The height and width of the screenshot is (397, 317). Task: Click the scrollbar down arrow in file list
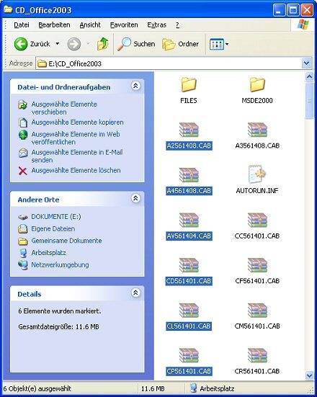309,375
